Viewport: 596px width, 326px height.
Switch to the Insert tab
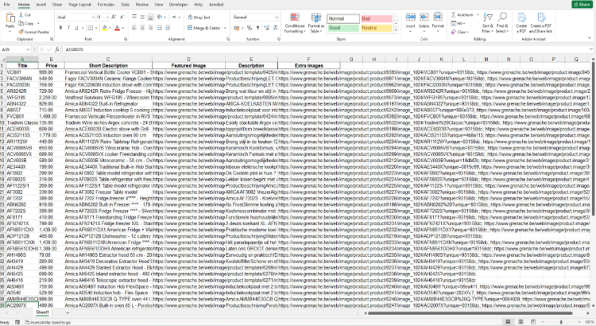pos(41,5)
